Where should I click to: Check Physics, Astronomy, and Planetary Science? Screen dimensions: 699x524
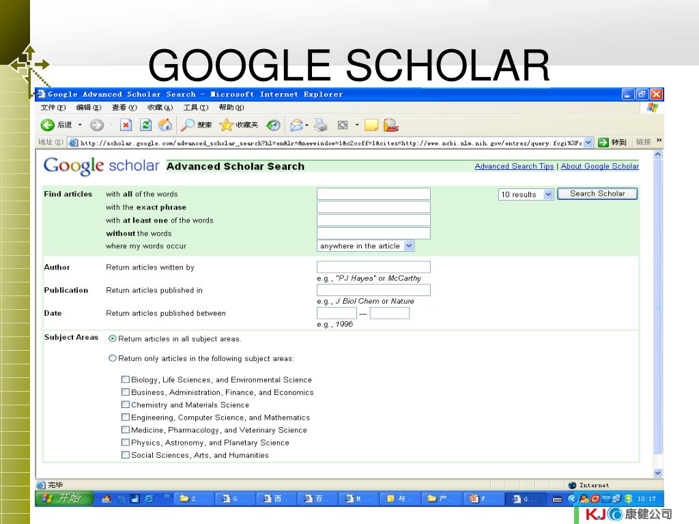pos(126,442)
